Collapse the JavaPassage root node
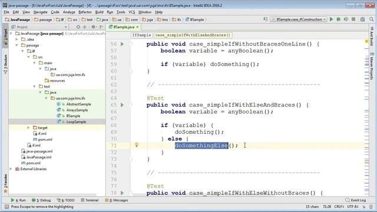The width and height of the screenshot is (377, 212). (x=11, y=34)
